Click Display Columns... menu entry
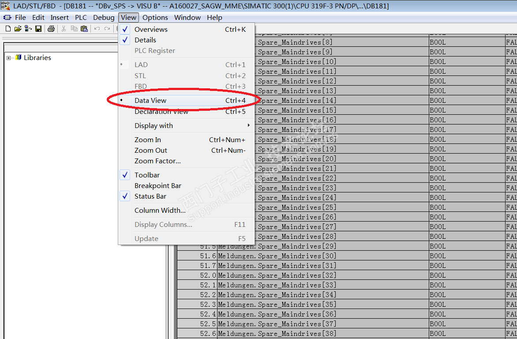 click(187, 225)
